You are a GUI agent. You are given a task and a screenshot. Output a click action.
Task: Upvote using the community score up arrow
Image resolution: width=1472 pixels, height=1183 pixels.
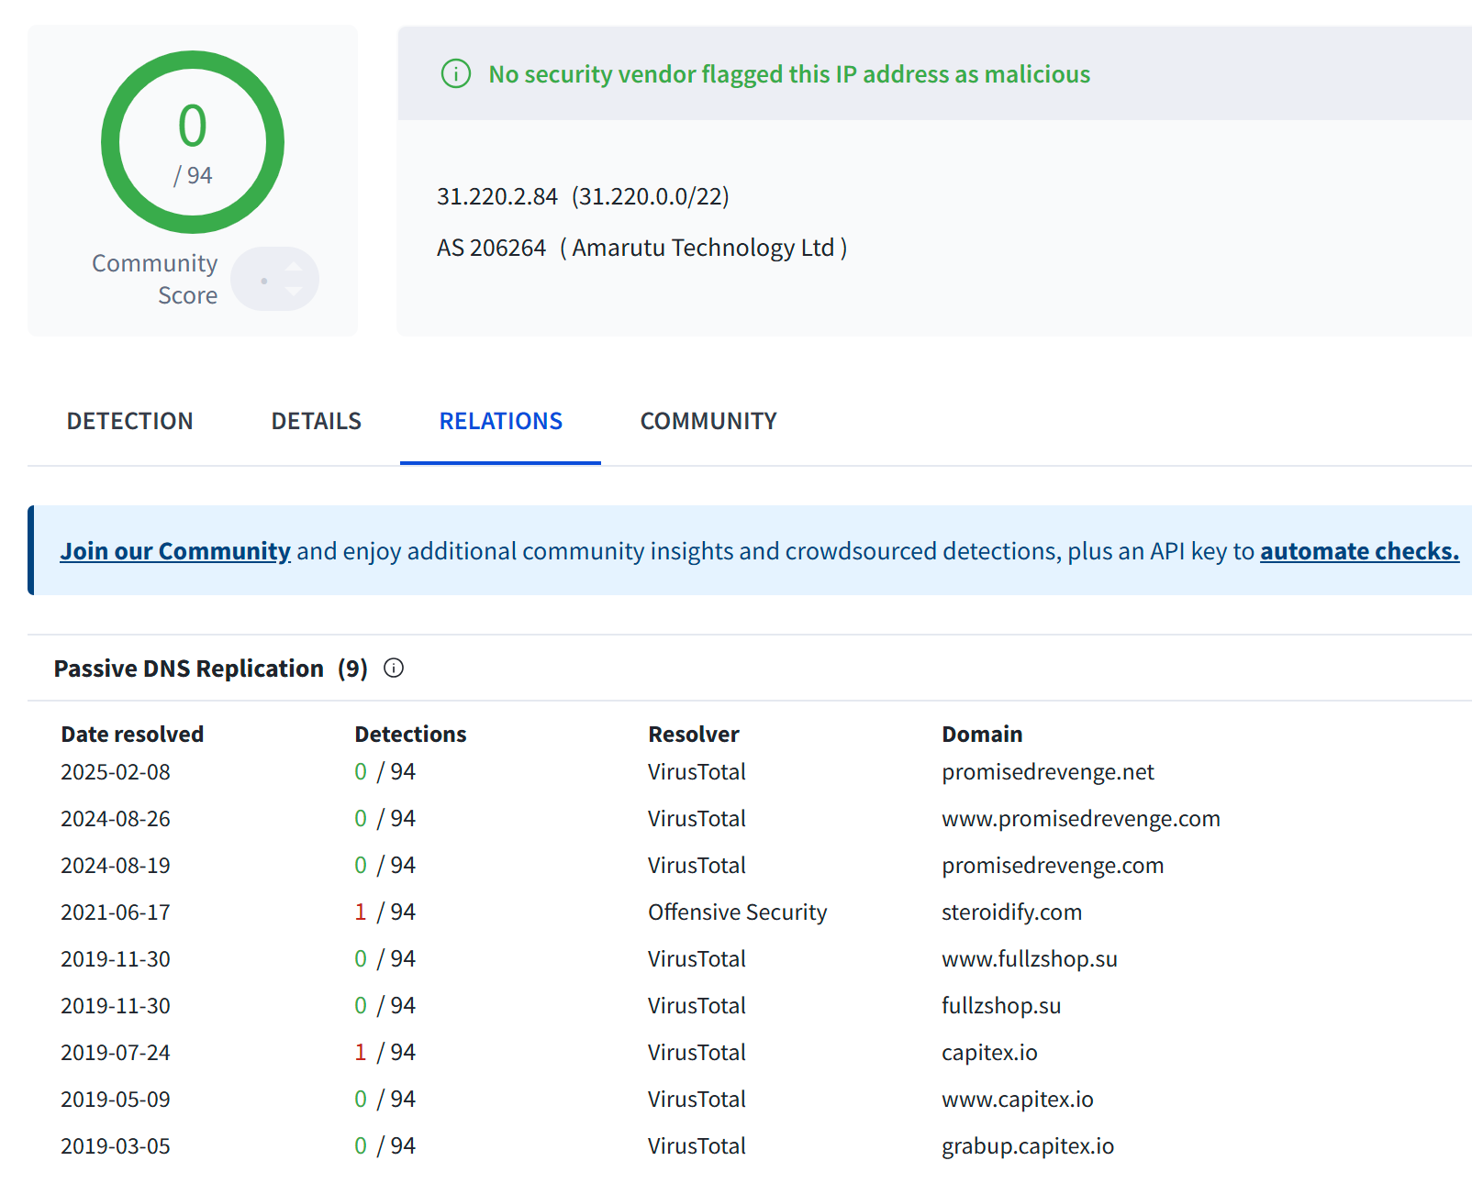(x=294, y=267)
